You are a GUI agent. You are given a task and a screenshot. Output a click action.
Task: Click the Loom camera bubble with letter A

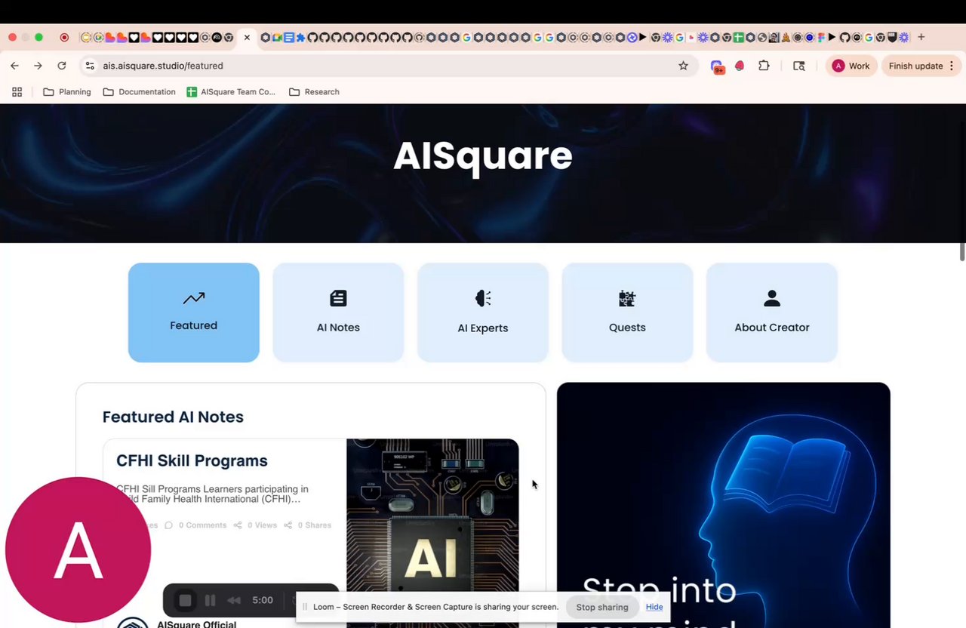pos(78,549)
